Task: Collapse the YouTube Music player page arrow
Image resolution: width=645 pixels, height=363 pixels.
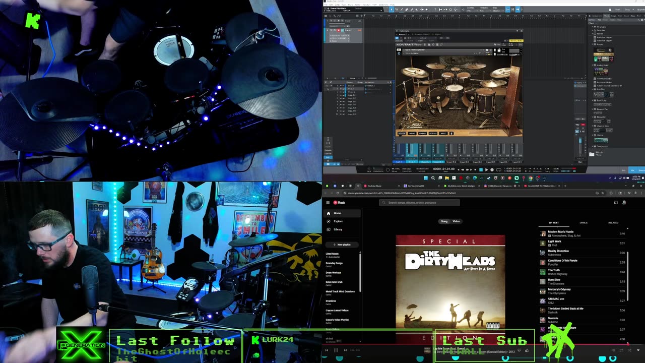Action: [638, 350]
